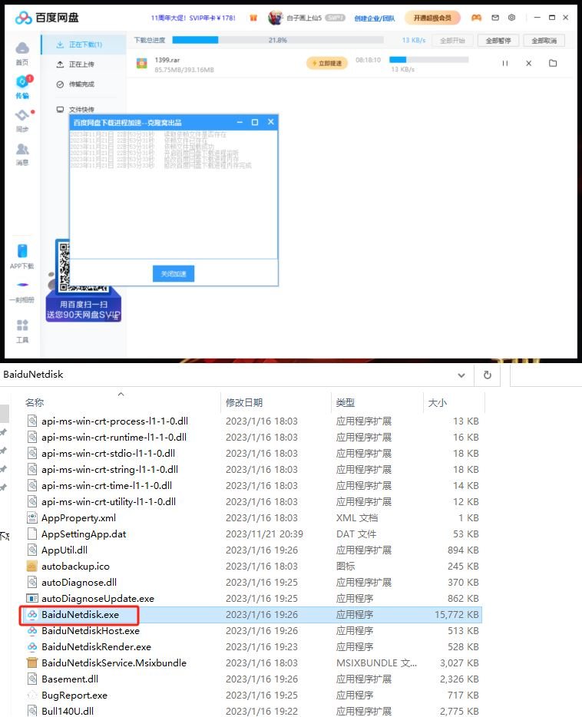
Task: Click the 立即提速 speed-up button
Action: click(327, 63)
